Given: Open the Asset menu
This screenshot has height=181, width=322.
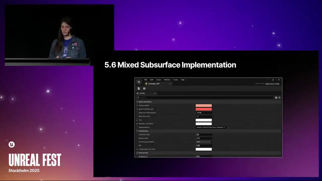Looking at the screenshot, I should click(x=158, y=80).
